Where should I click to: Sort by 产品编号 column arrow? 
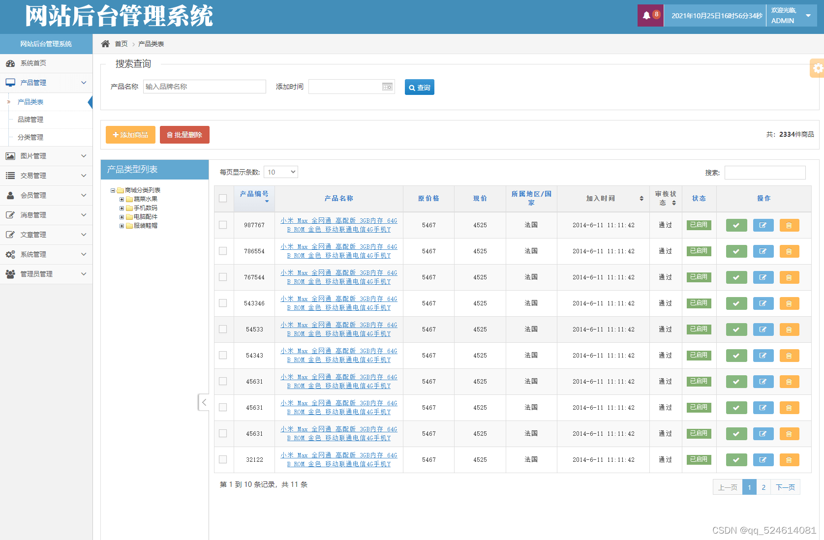click(x=267, y=201)
